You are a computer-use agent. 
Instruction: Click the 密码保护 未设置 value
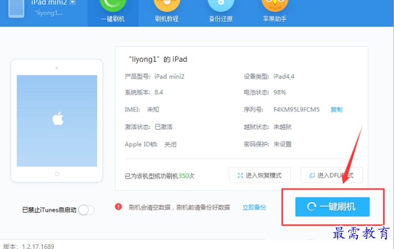283,144
